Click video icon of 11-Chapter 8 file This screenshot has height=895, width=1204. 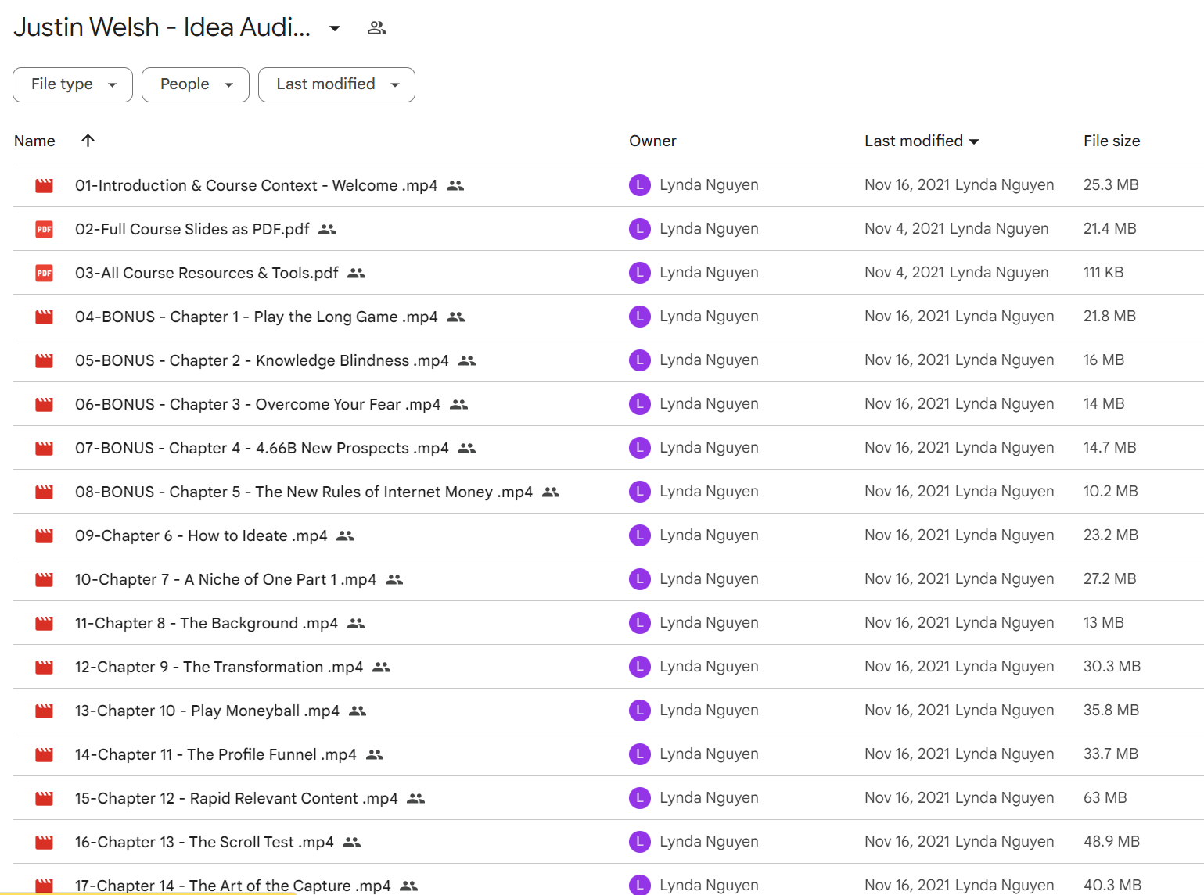tap(45, 623)
